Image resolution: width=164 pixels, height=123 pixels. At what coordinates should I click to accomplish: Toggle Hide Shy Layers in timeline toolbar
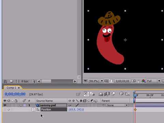[x=101, y=94]
